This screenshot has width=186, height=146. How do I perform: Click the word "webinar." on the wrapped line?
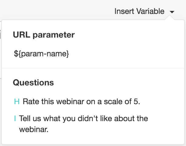34,129
